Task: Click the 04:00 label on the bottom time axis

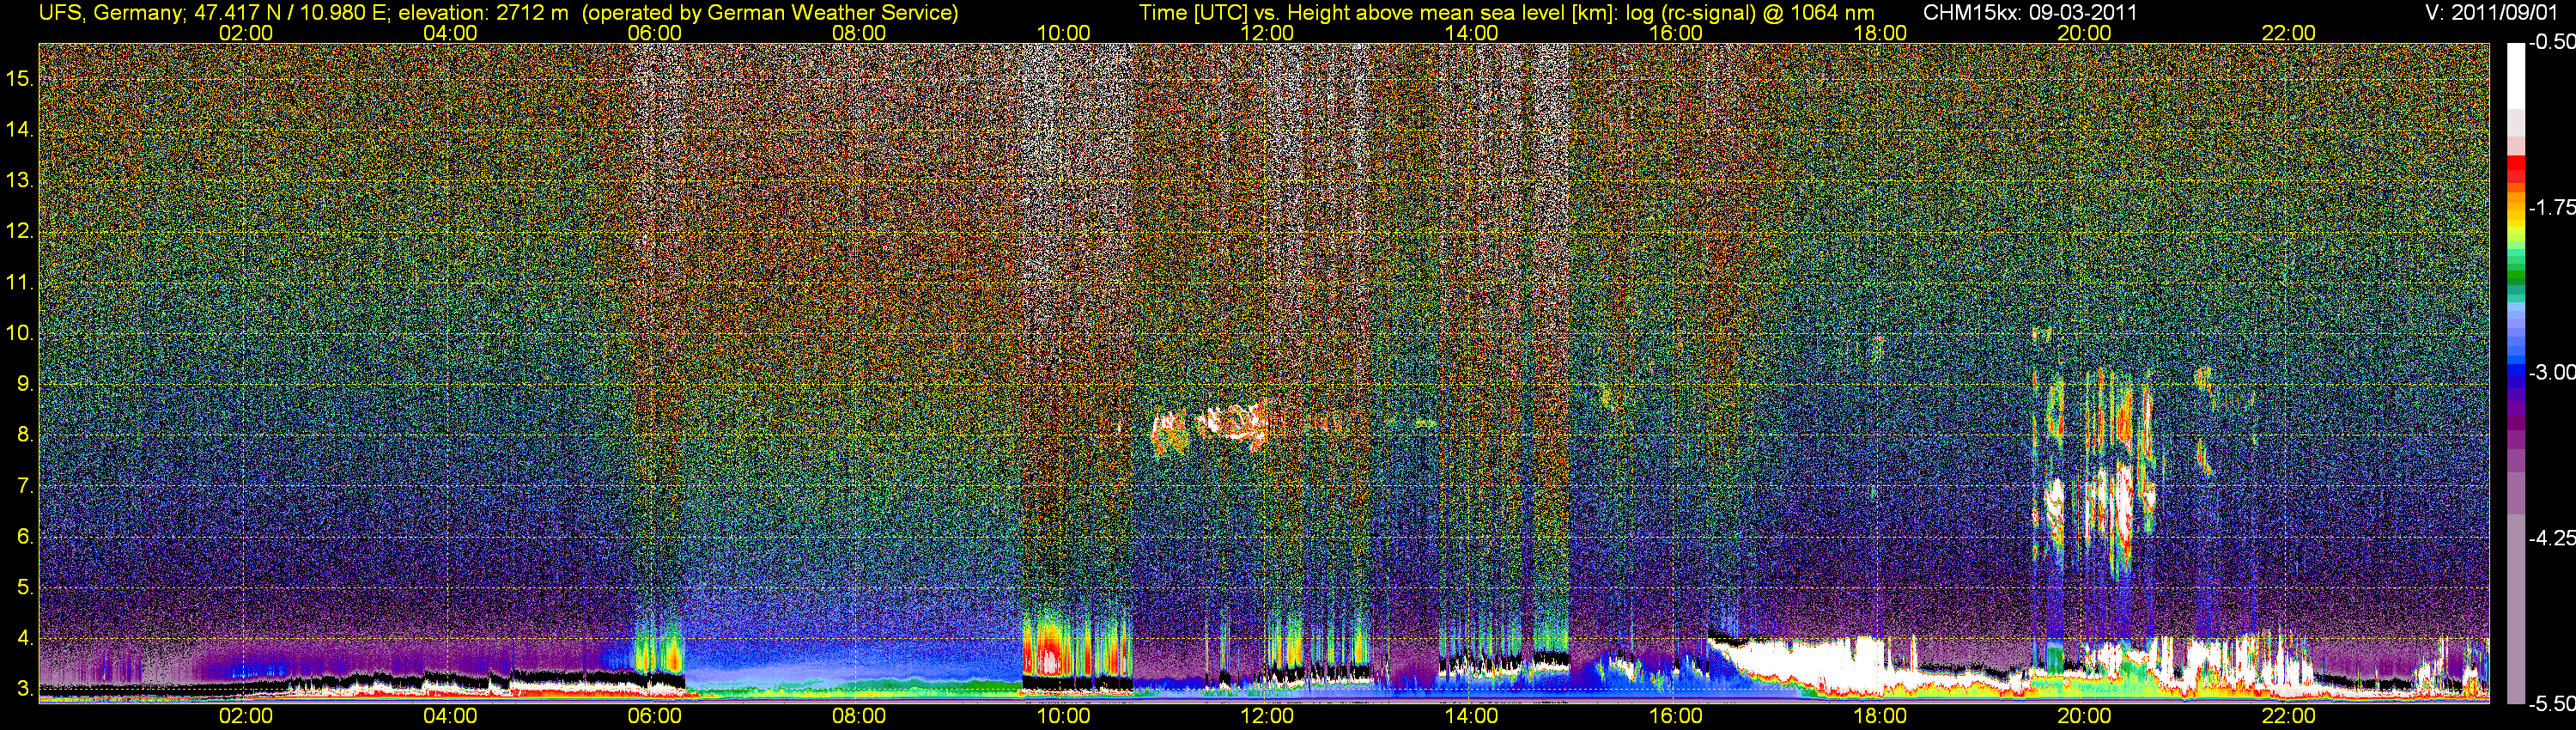Action: (x=450, y=716)
